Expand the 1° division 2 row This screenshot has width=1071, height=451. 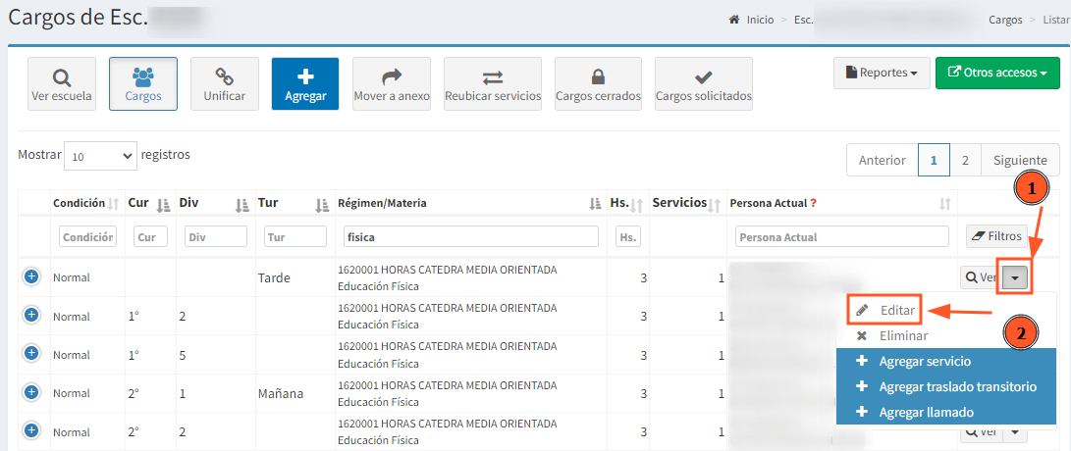click(30, 315)
